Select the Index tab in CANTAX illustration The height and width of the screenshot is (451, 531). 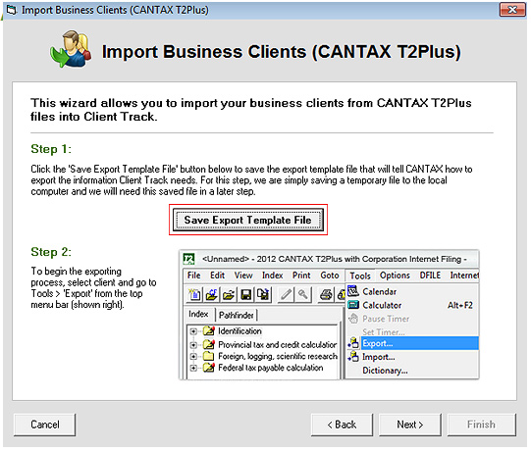point(200,316)
